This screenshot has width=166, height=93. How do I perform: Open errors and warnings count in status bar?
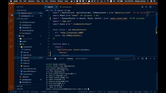26,92
